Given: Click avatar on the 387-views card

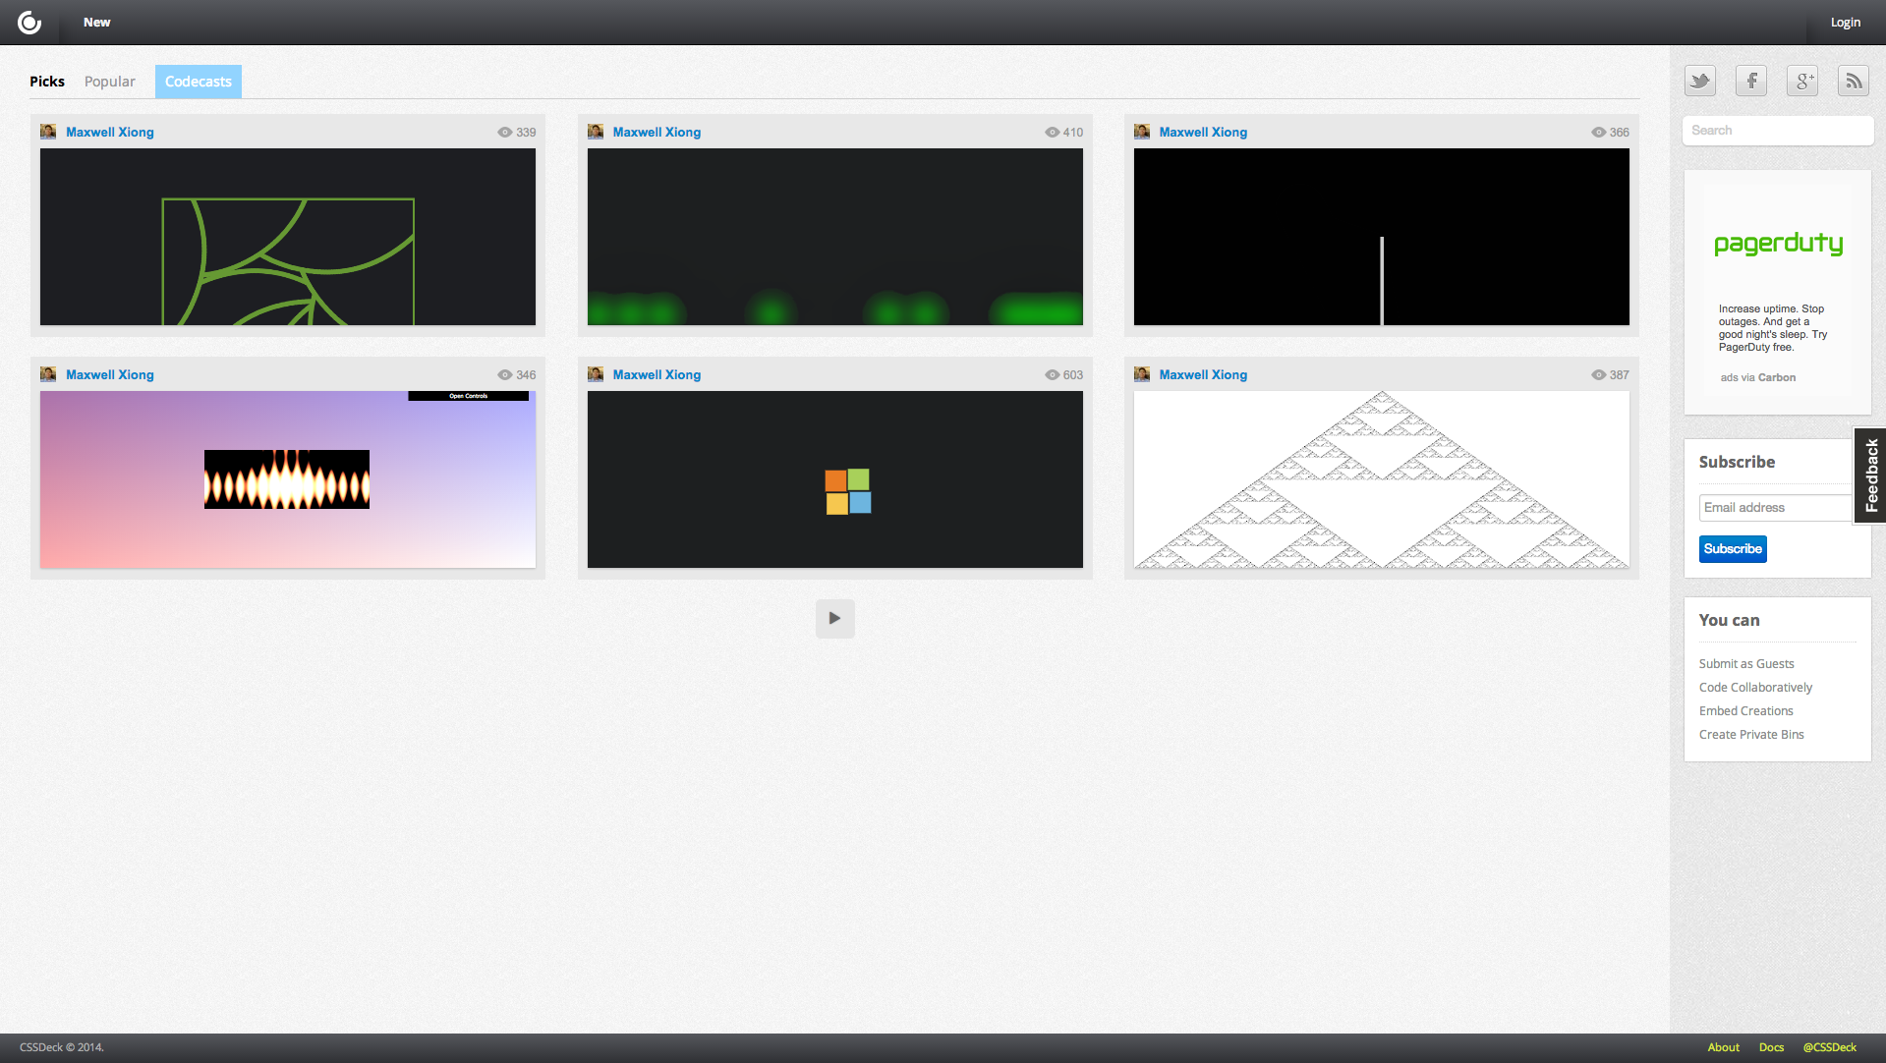Looking at the screenshot, I should click(x=1142, y=374).
